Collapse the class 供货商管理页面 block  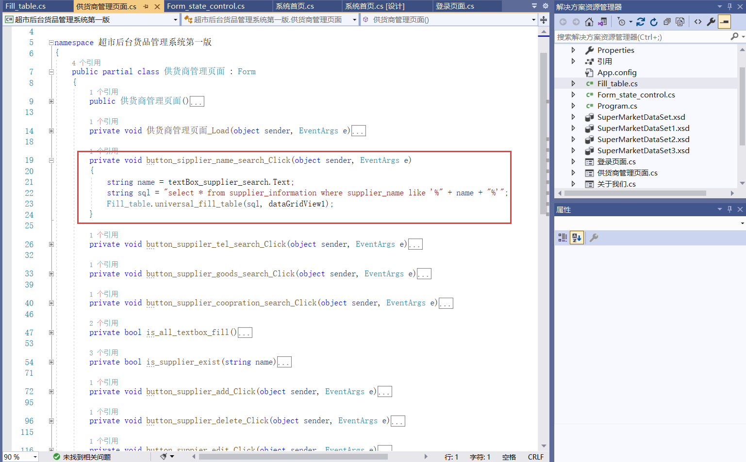pos(51,72)
